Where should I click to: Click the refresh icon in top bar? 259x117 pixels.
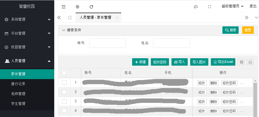[x=91, y=7]
